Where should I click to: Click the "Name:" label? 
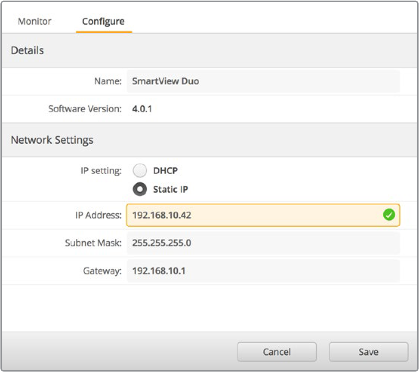(x=108, y=81)
